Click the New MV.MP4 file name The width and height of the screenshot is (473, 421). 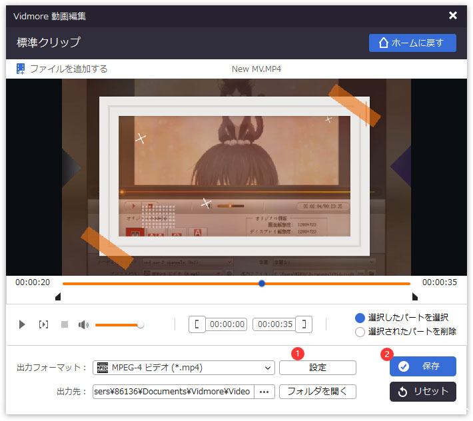(256, 69)
